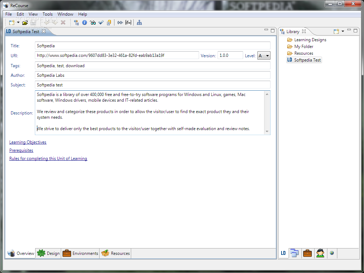Click inside the Description text area
364x273 pixels.
(x=150, y=113)
